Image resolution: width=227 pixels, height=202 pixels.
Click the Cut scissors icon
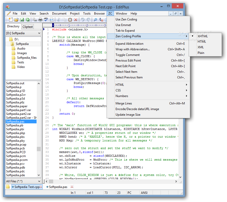tap(59, 19)
